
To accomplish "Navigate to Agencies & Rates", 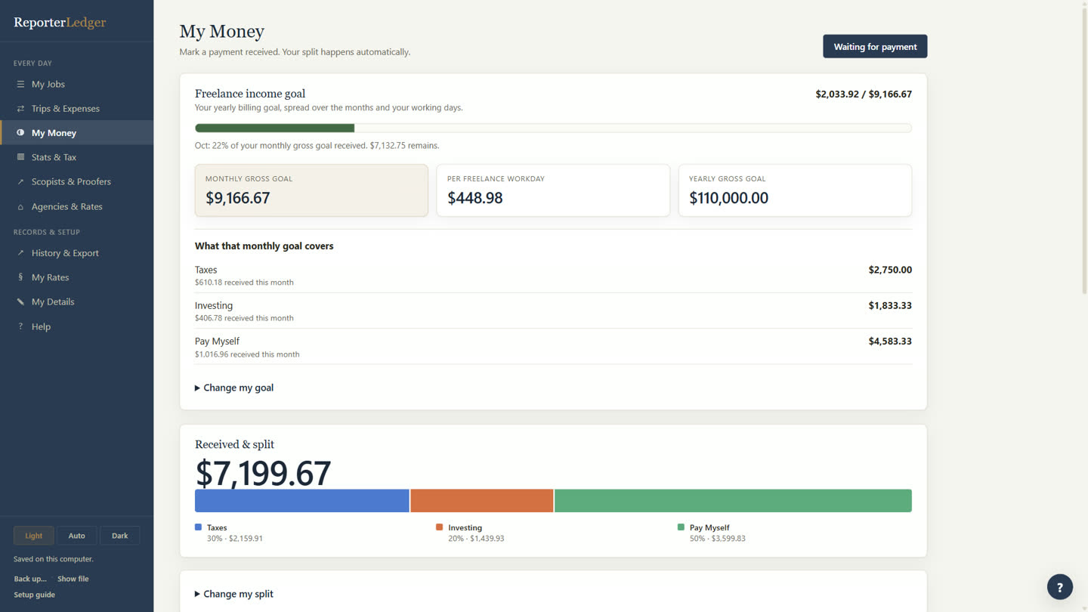I will [x=76, y=206].
